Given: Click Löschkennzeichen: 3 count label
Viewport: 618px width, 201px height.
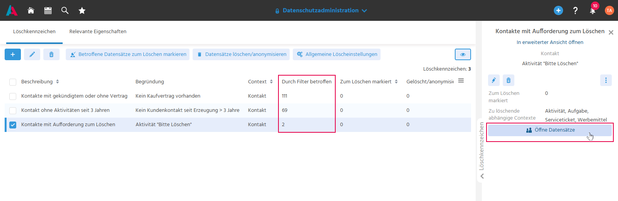Looking at the screenshot, I should [447, 69].
